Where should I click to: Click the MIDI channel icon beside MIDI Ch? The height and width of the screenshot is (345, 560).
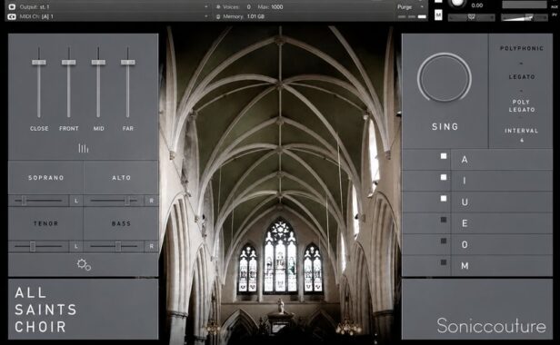[x=12, y=16]
